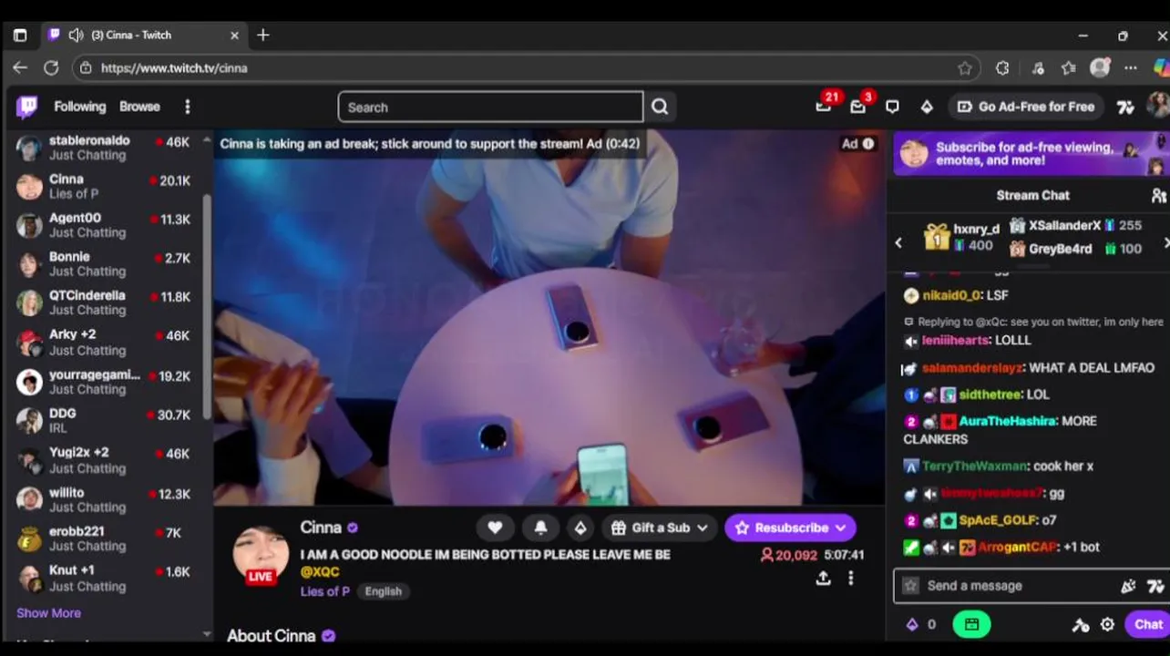Click hxnry_d top gifter entry
This screenshot has width=1170, height=656.
962,237
